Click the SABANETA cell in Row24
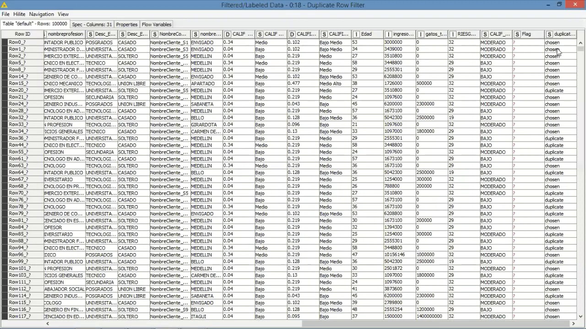 click(206, 104)
